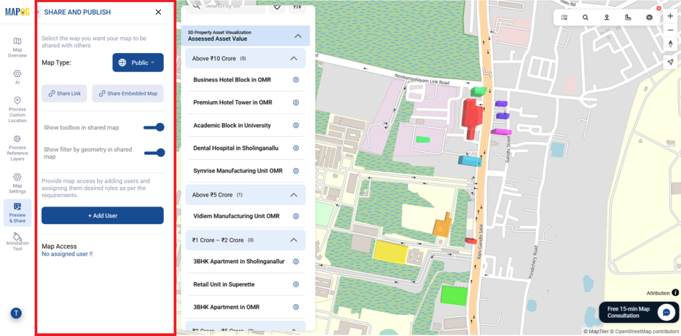Select 'Vidiem Manufacturing Unit OMR' list item
This screenshot has height=336, width=681.
click(x=245, y=216)
